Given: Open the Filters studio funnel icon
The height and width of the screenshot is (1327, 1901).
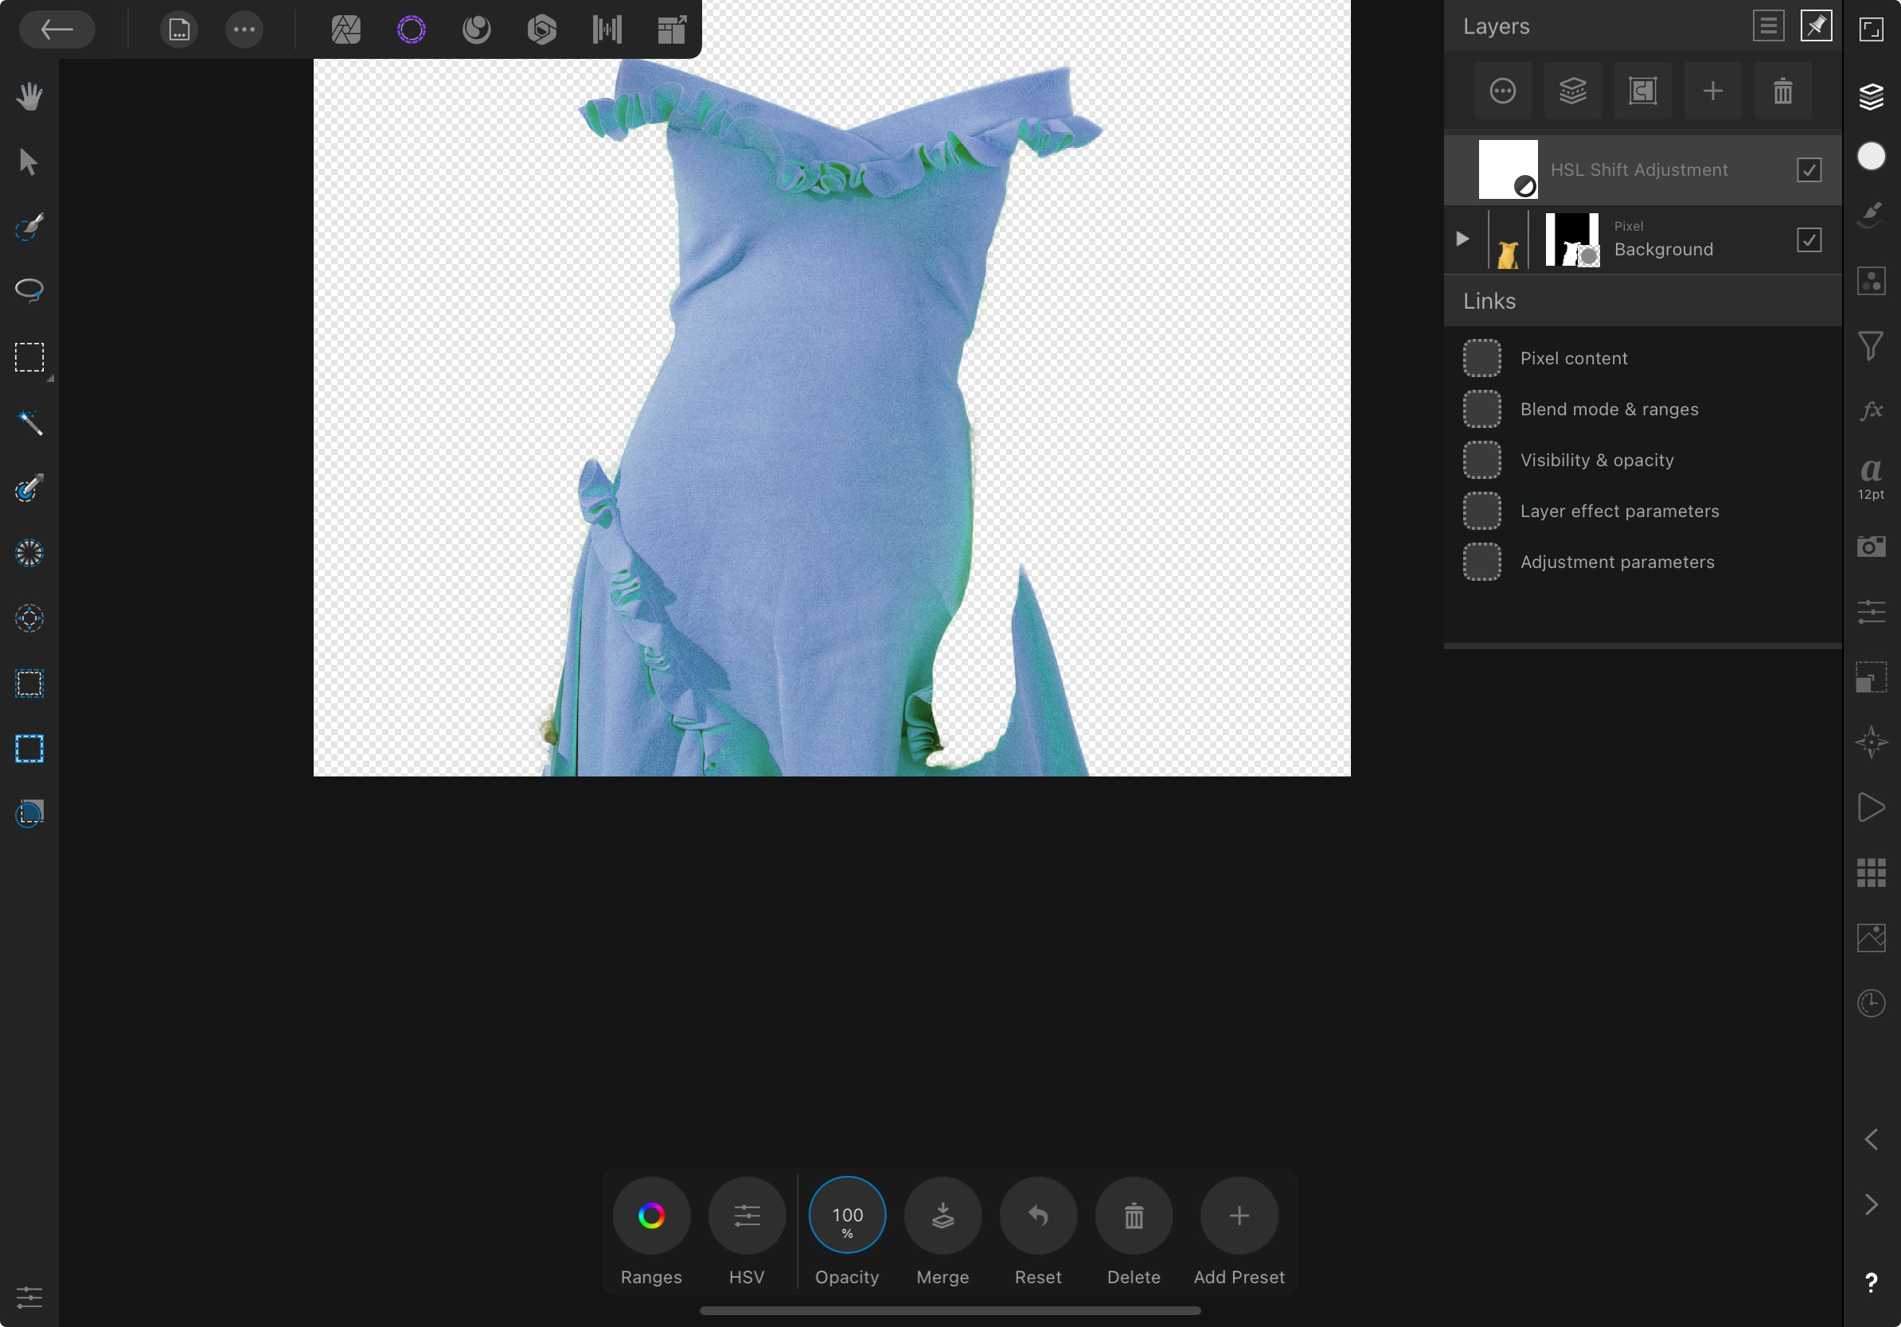Looking at the screenshot, I should tap(1872, 346).
